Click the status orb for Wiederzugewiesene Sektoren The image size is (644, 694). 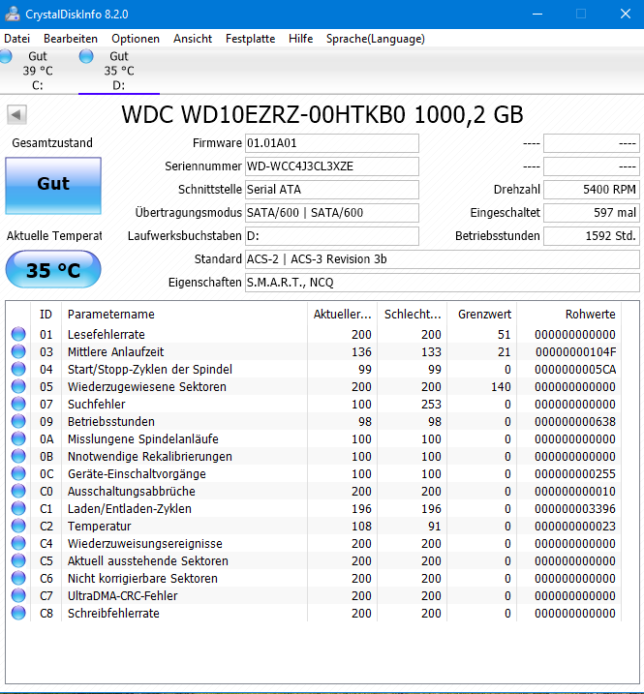(x=18, y=386)
